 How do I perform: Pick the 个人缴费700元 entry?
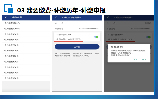[26, 45]
